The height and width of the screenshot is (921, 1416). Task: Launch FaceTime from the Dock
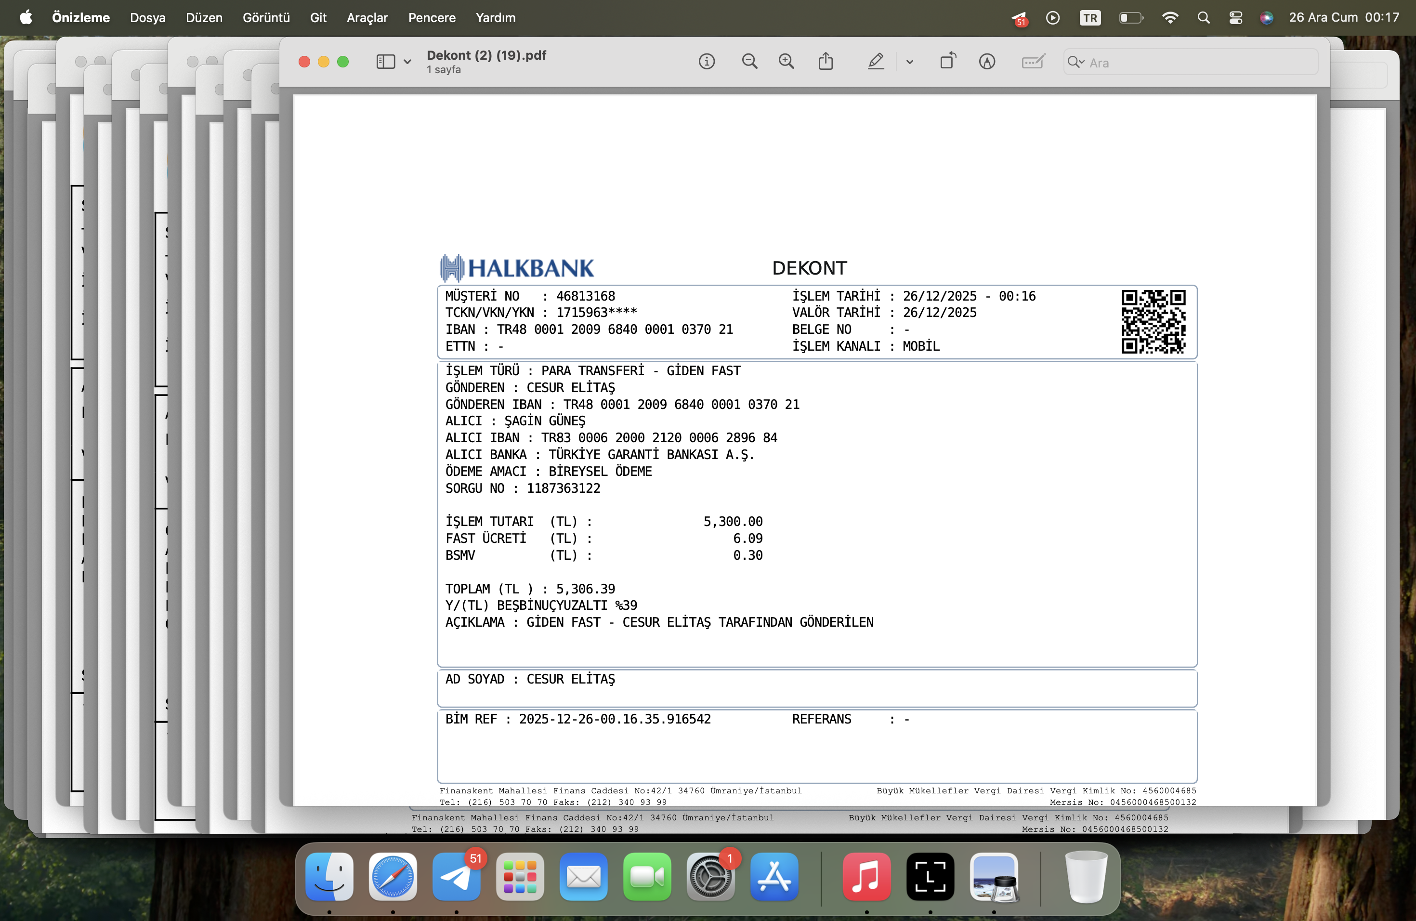647,876
